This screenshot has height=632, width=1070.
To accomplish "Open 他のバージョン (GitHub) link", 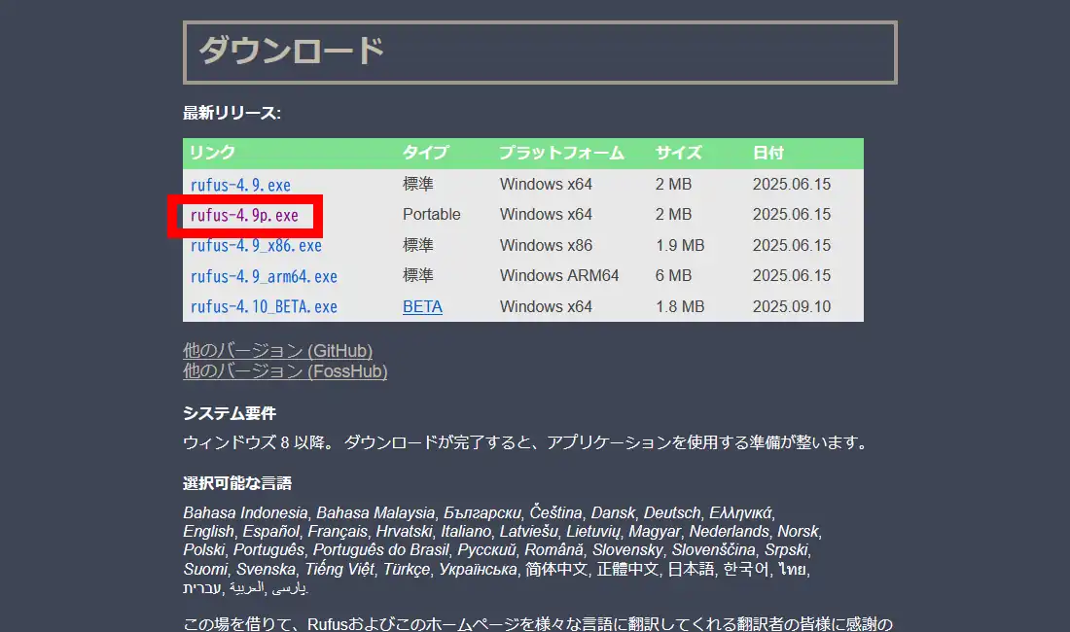I will (x=278, y=350).
